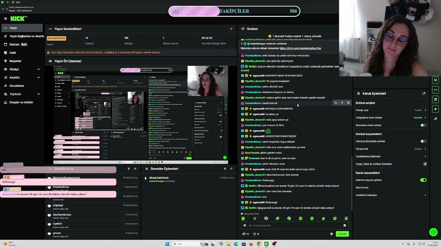Open Yayın Bağlantısı ve Anahtarı page
Image resolution: width=441 pixels, height=248 pixels.
[23, 36]
